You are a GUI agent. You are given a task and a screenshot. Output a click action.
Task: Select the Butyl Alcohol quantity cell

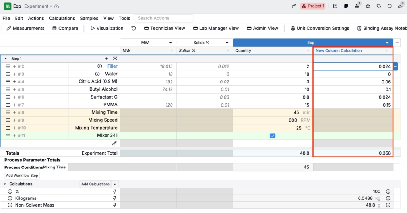[272, 89]
